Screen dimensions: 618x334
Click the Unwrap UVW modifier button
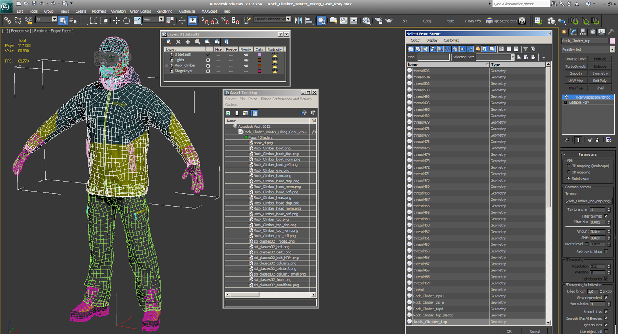coord(576,59)
